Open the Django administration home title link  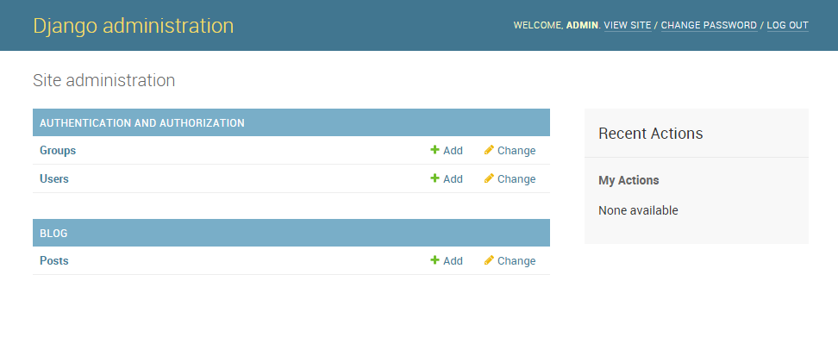(x=133, y=26)
